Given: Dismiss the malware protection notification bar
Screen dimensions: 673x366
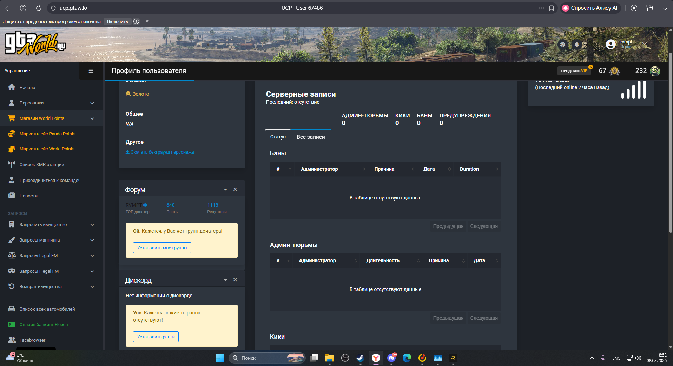Looking at the screenshot, I should [147, 21].
